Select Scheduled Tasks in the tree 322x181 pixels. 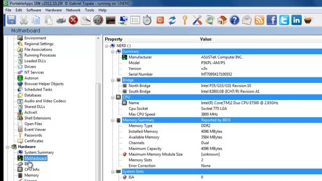(38, 89)
